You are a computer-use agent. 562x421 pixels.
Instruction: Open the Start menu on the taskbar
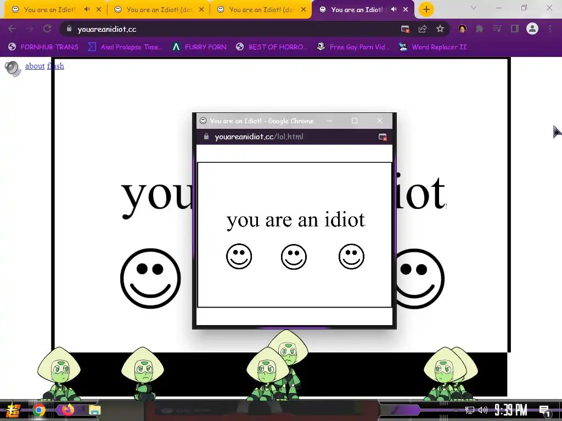[13, 410]
